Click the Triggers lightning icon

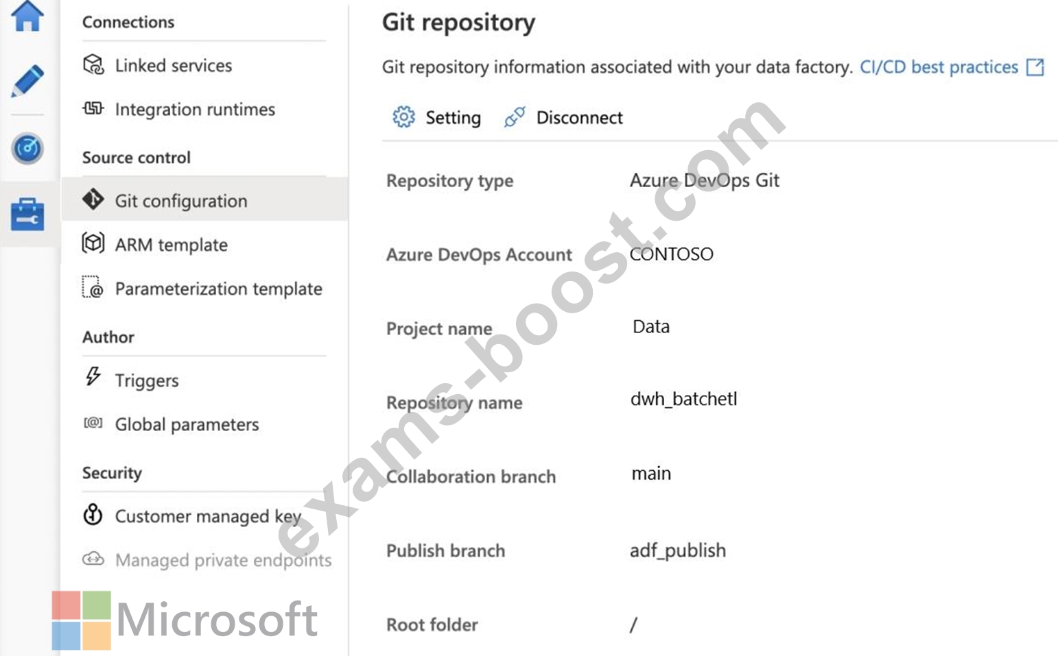(x=93, y=376)
